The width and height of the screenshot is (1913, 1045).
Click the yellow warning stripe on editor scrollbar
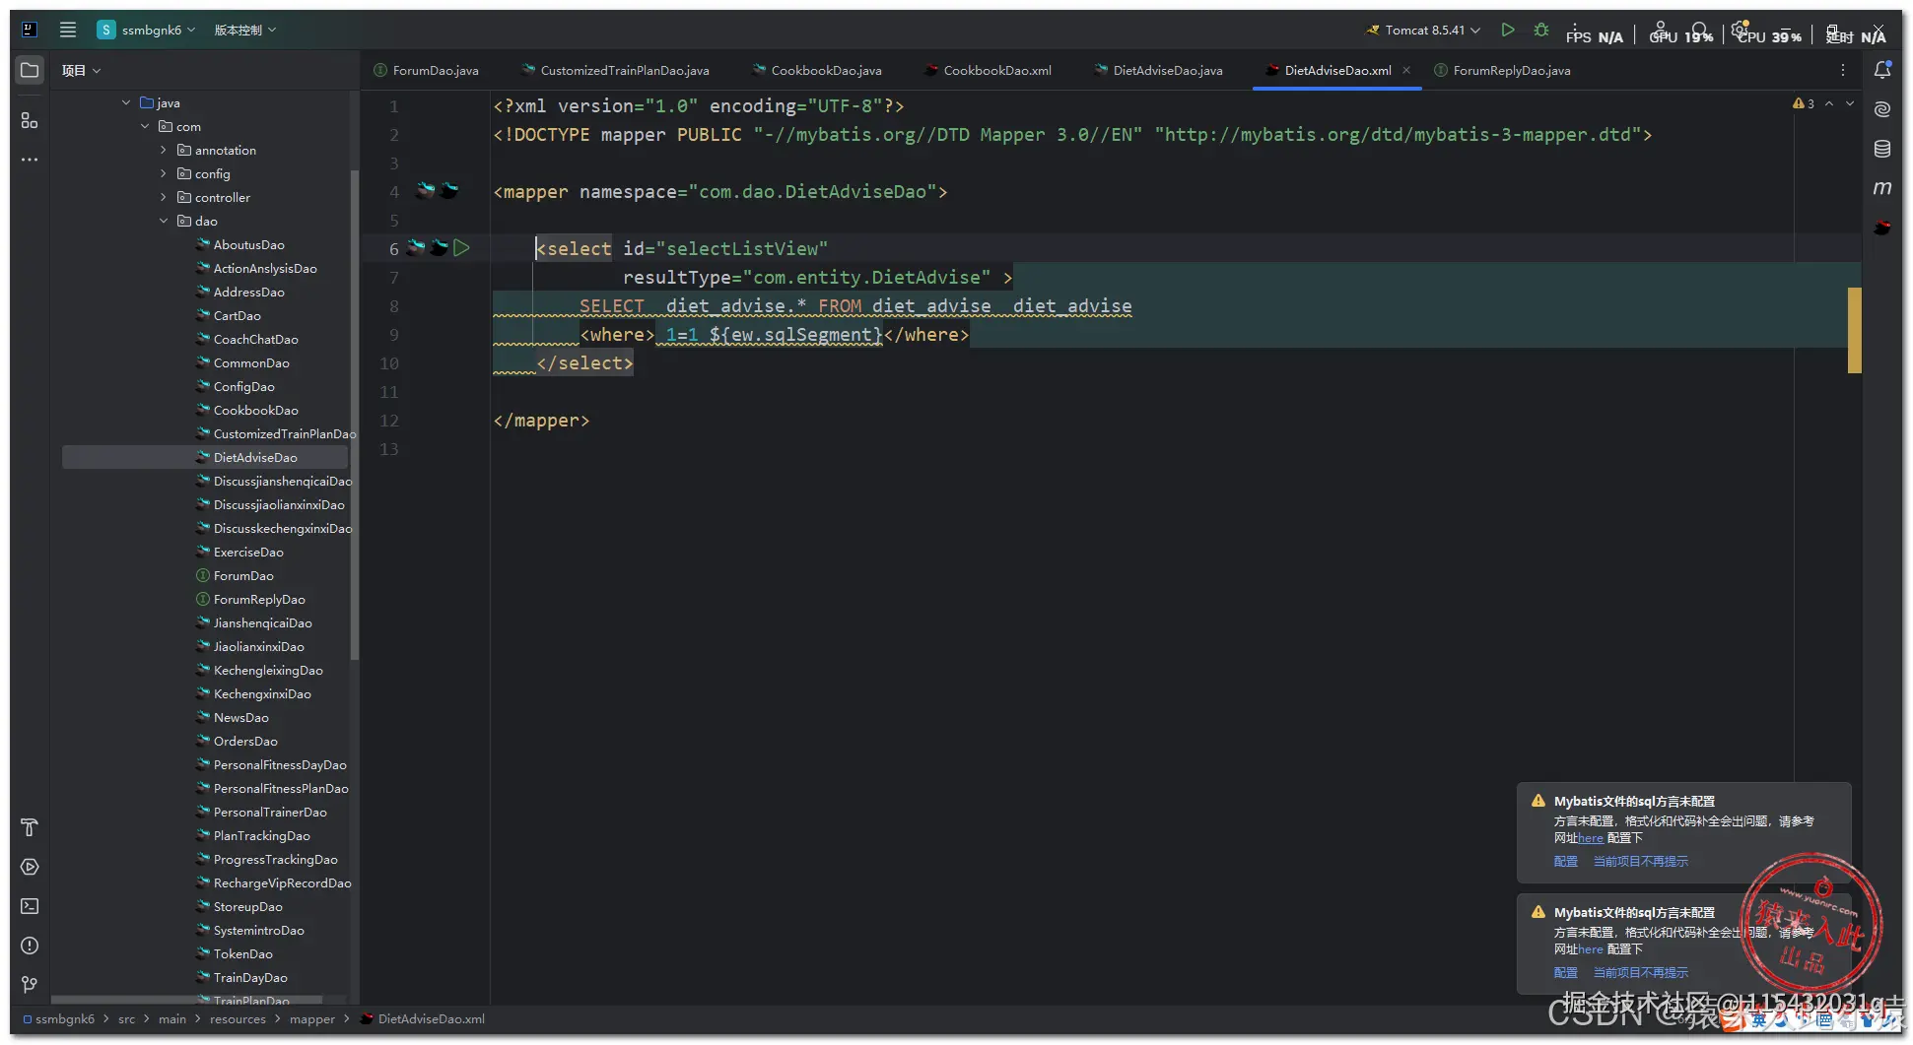point(1854,330)
